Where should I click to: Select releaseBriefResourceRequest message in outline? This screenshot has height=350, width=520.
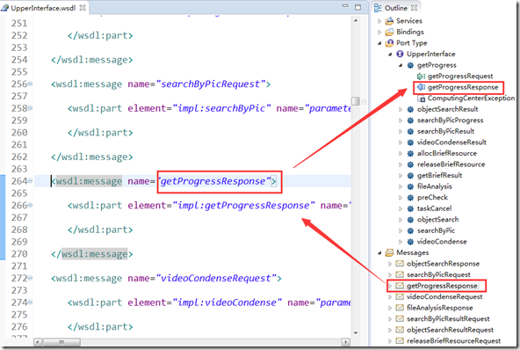click(453, 340)
